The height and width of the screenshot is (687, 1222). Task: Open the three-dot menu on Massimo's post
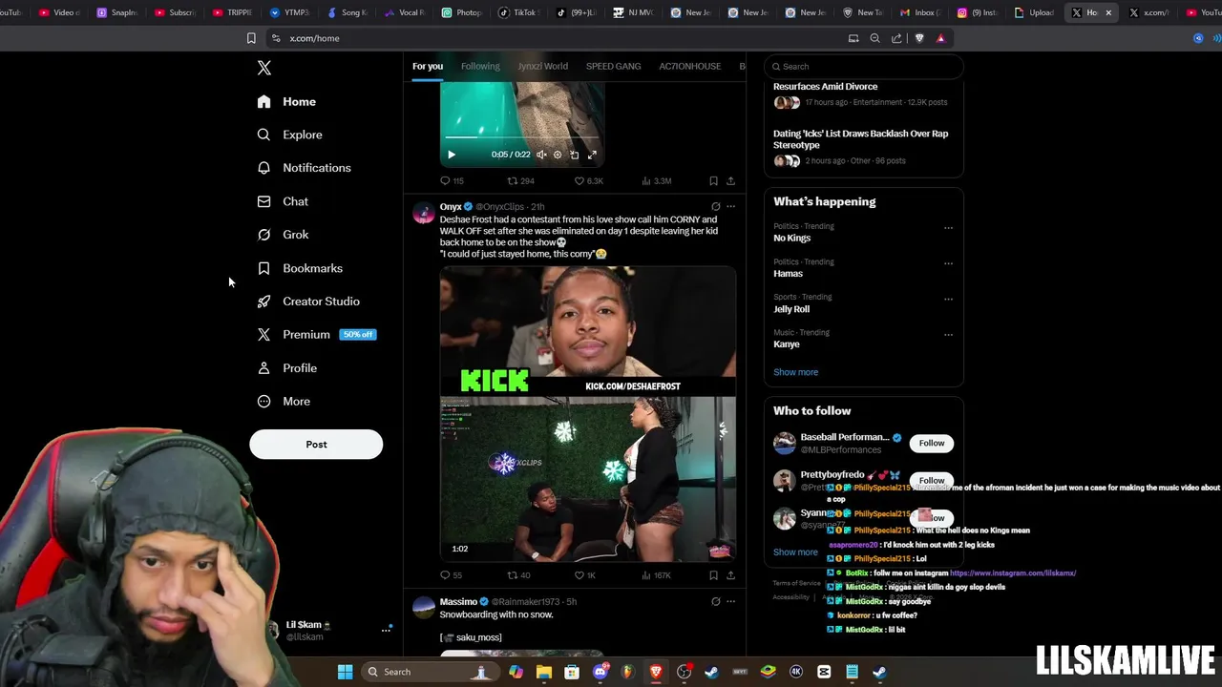[x=731, y=601]
